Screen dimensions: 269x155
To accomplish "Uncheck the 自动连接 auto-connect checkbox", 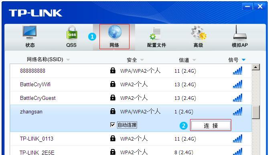I will 113,125.
